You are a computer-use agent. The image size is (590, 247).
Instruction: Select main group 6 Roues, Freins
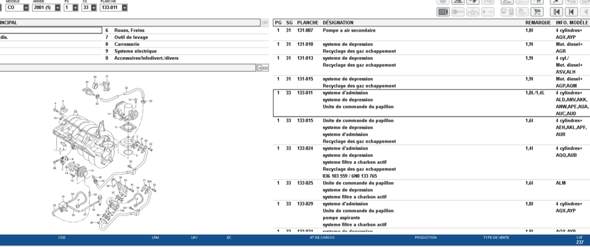[x=186, y=30]
